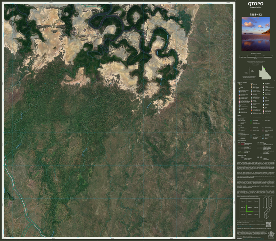Click the Mountain legend icon
This screenshot has height=241, width=276.
[x=263, y=106]
